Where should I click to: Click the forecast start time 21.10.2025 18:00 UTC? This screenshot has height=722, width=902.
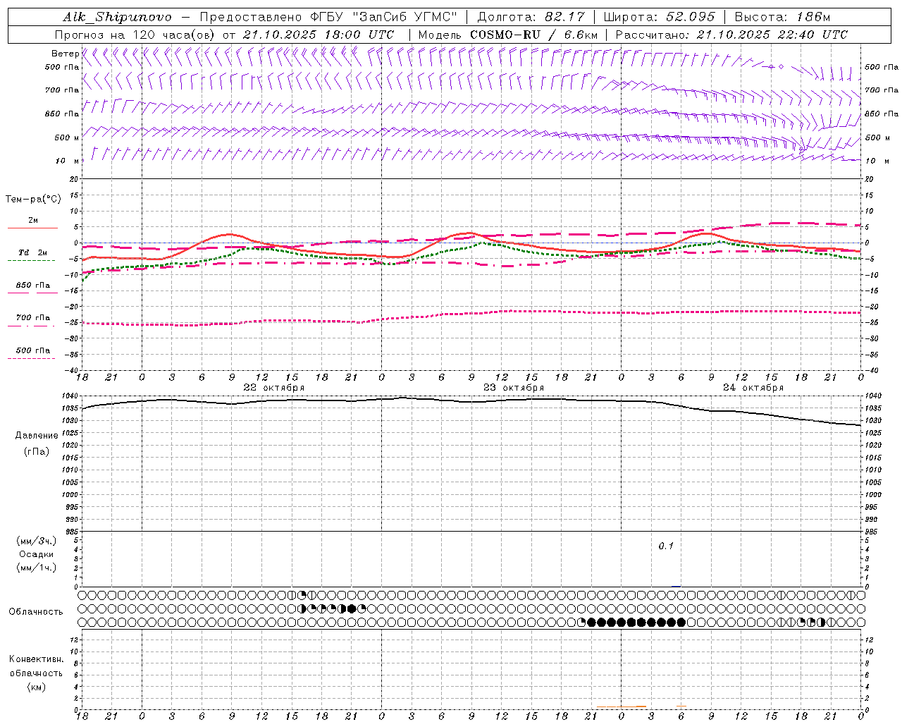pyautogui.click(x=319, y=35)
